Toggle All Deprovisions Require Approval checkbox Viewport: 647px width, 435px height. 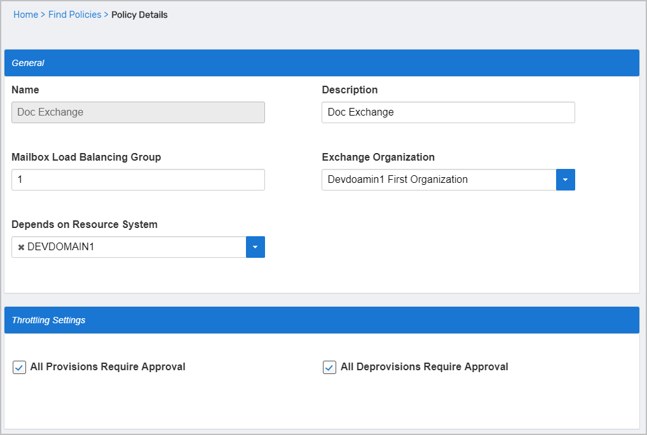pos(329,367)
